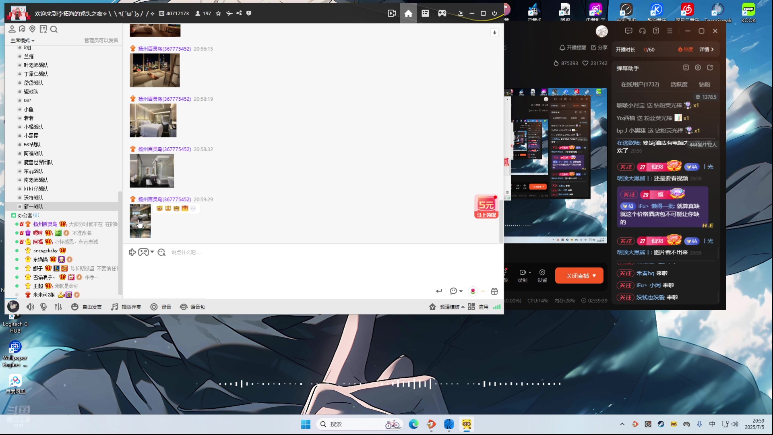Open the channel record list icon beside location pin

43,29
